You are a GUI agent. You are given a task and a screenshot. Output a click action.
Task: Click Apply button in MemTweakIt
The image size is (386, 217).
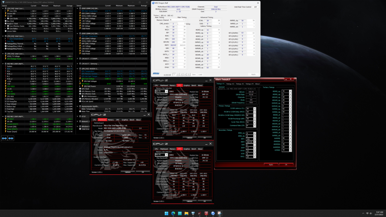[x=271, y=165]
